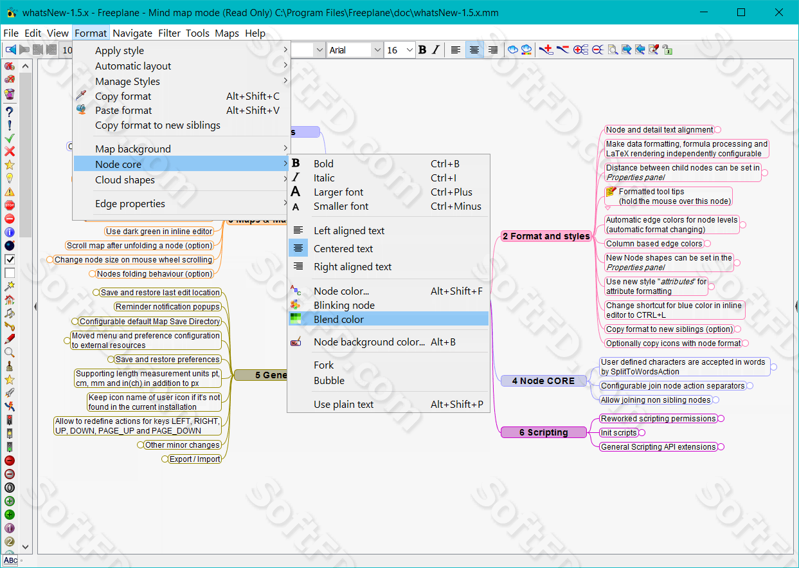This screenshot has width=799, height=568.
Task: Click the new child node icon with red plus
Action: point(546,50)
